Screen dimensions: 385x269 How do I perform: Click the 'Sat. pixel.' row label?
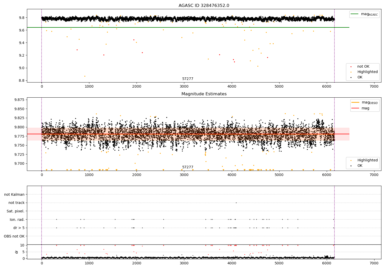point(16,211)
